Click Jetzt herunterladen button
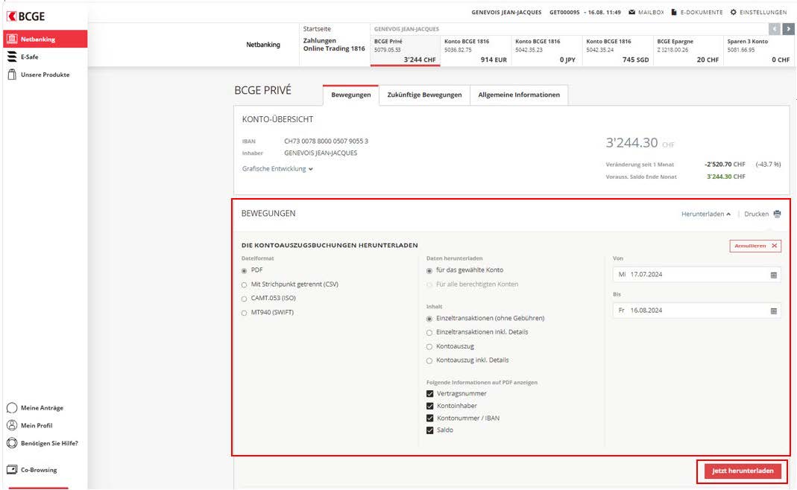 743,471
